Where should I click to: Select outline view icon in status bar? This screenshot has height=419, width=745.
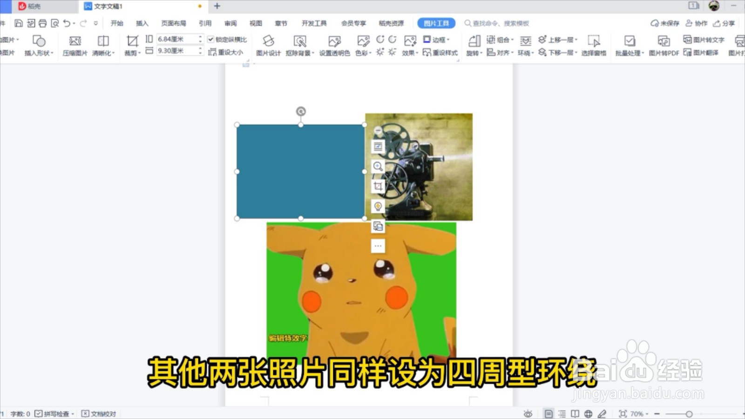coord(562,413)
